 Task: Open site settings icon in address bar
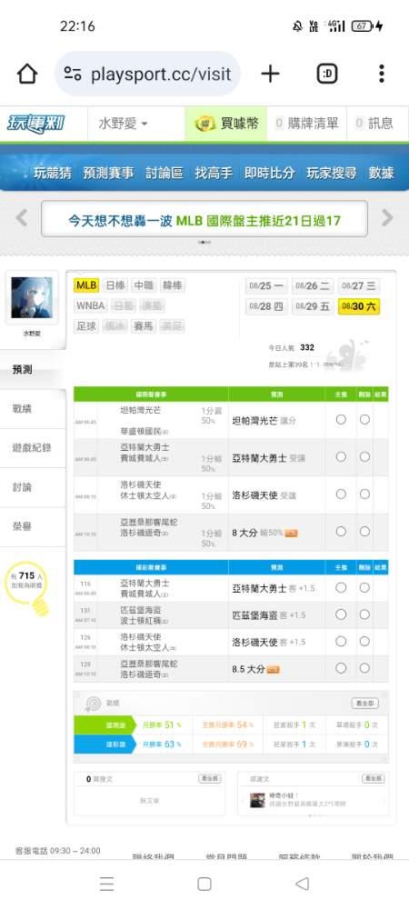pyautogui.click(x=73, y=74)
